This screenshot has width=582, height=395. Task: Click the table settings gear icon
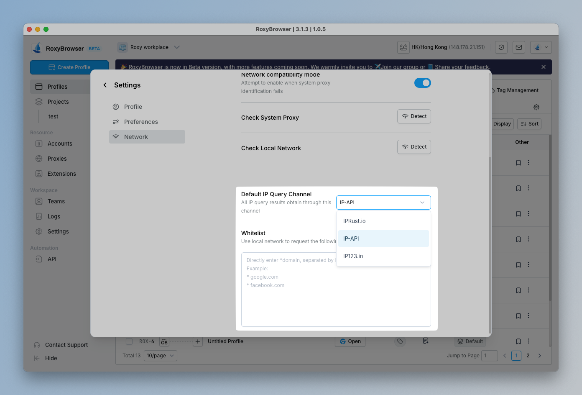pos(536,107)
